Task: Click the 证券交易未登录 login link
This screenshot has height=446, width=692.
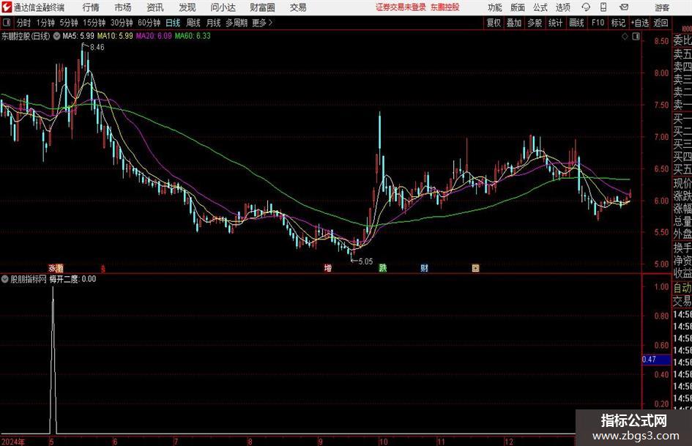Action: 401,7
